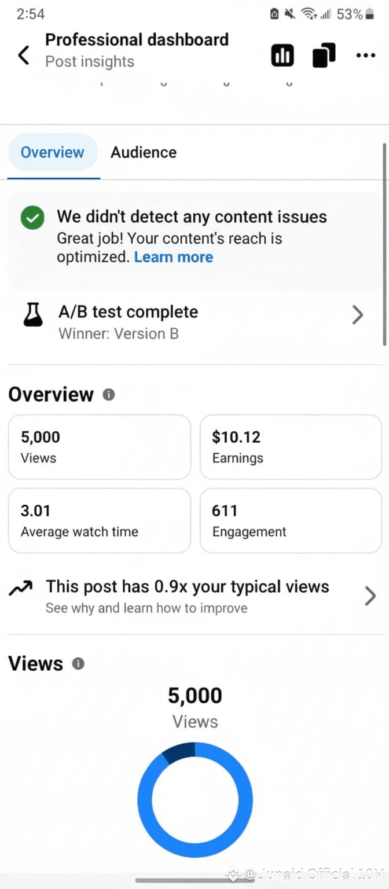Open the $10.12 Earnings card

[291, 447]
